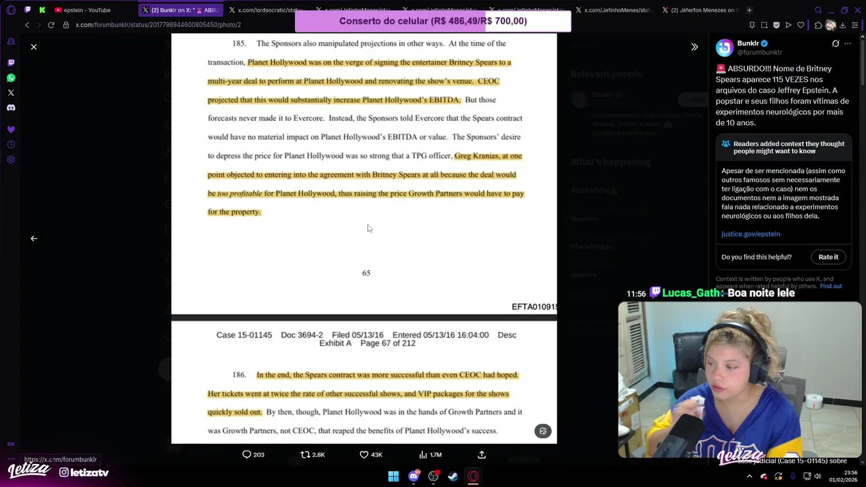Switch to Jéferfon Menezes on X tab
Screen dimensions: 866x487
(701, 10)
